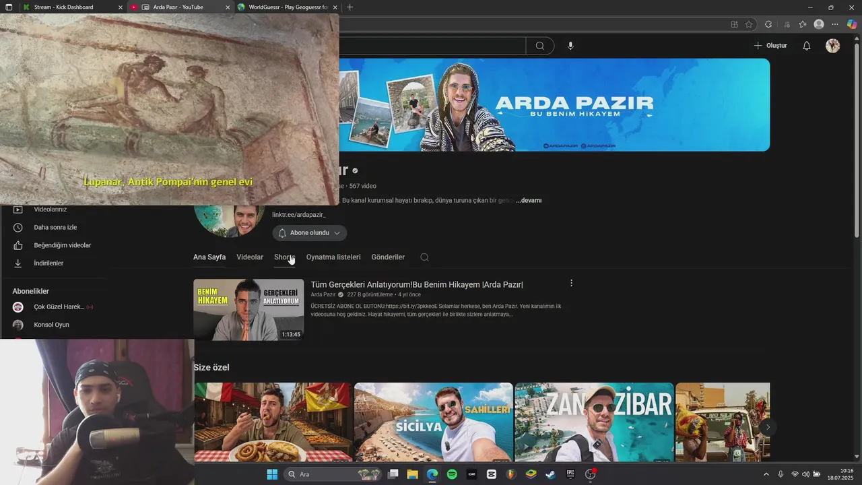
Task: Open Konsol Oyun subscription
Action: 52,325
